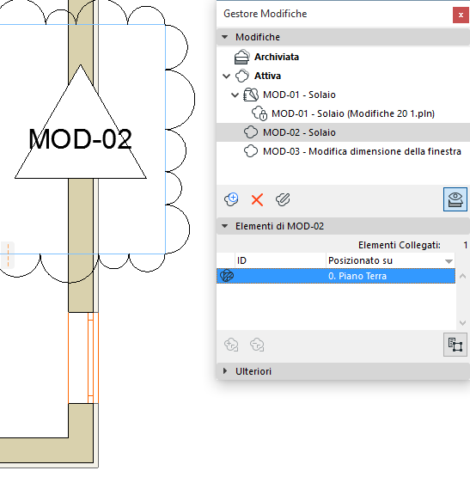Click the New Change cloud-plus icon

point(231,199)
